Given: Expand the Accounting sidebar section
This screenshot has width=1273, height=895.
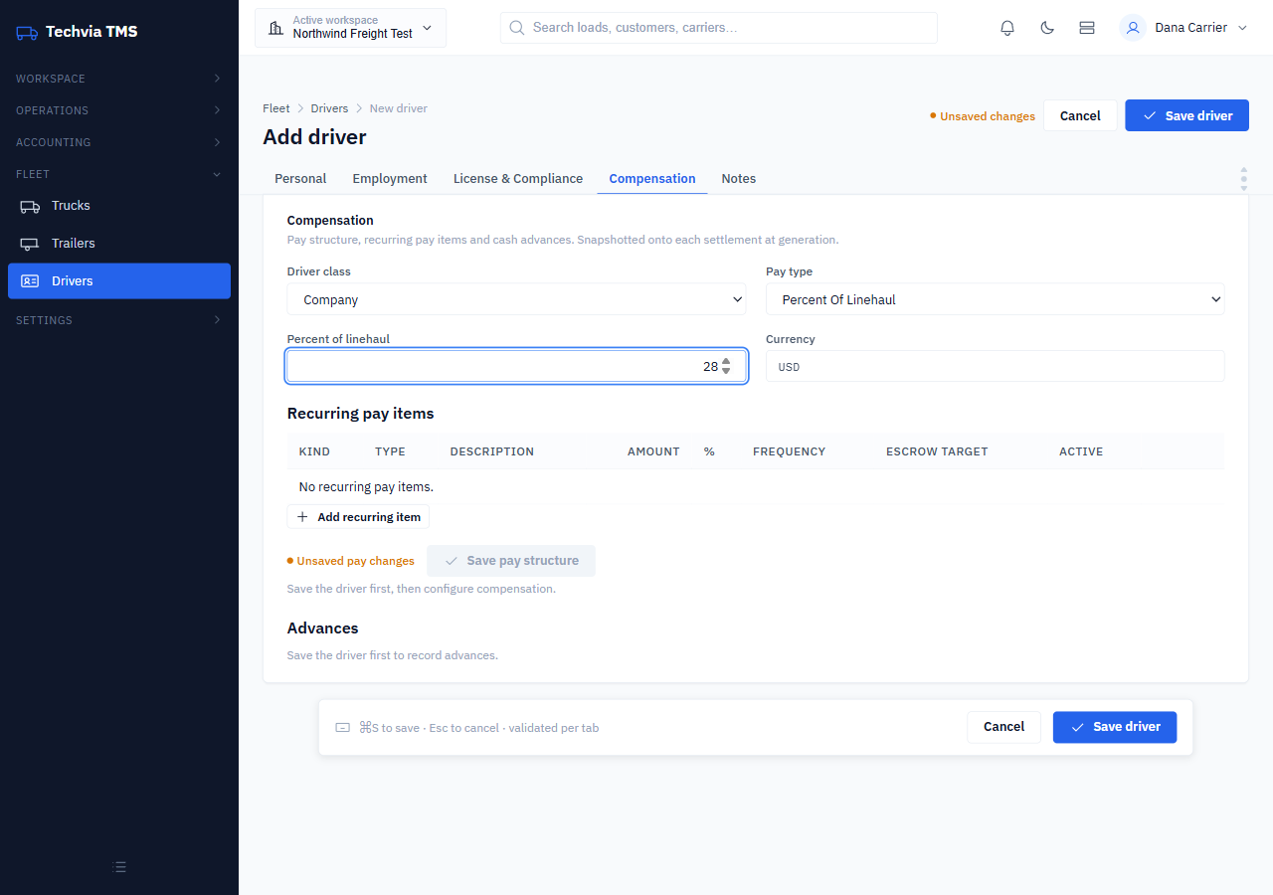Looking at the screenshot, I should [119, 142].
